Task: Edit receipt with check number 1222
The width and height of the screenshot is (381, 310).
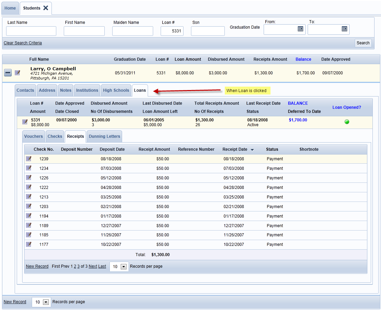Action: coord(29,187)
